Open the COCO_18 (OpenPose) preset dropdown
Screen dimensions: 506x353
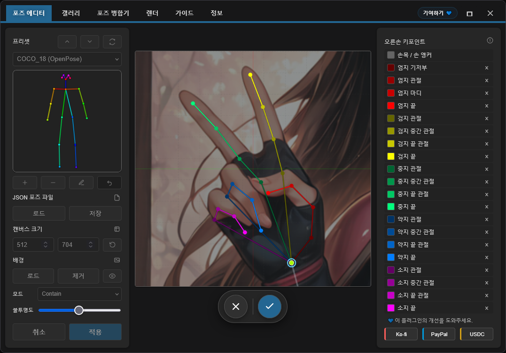67,59
